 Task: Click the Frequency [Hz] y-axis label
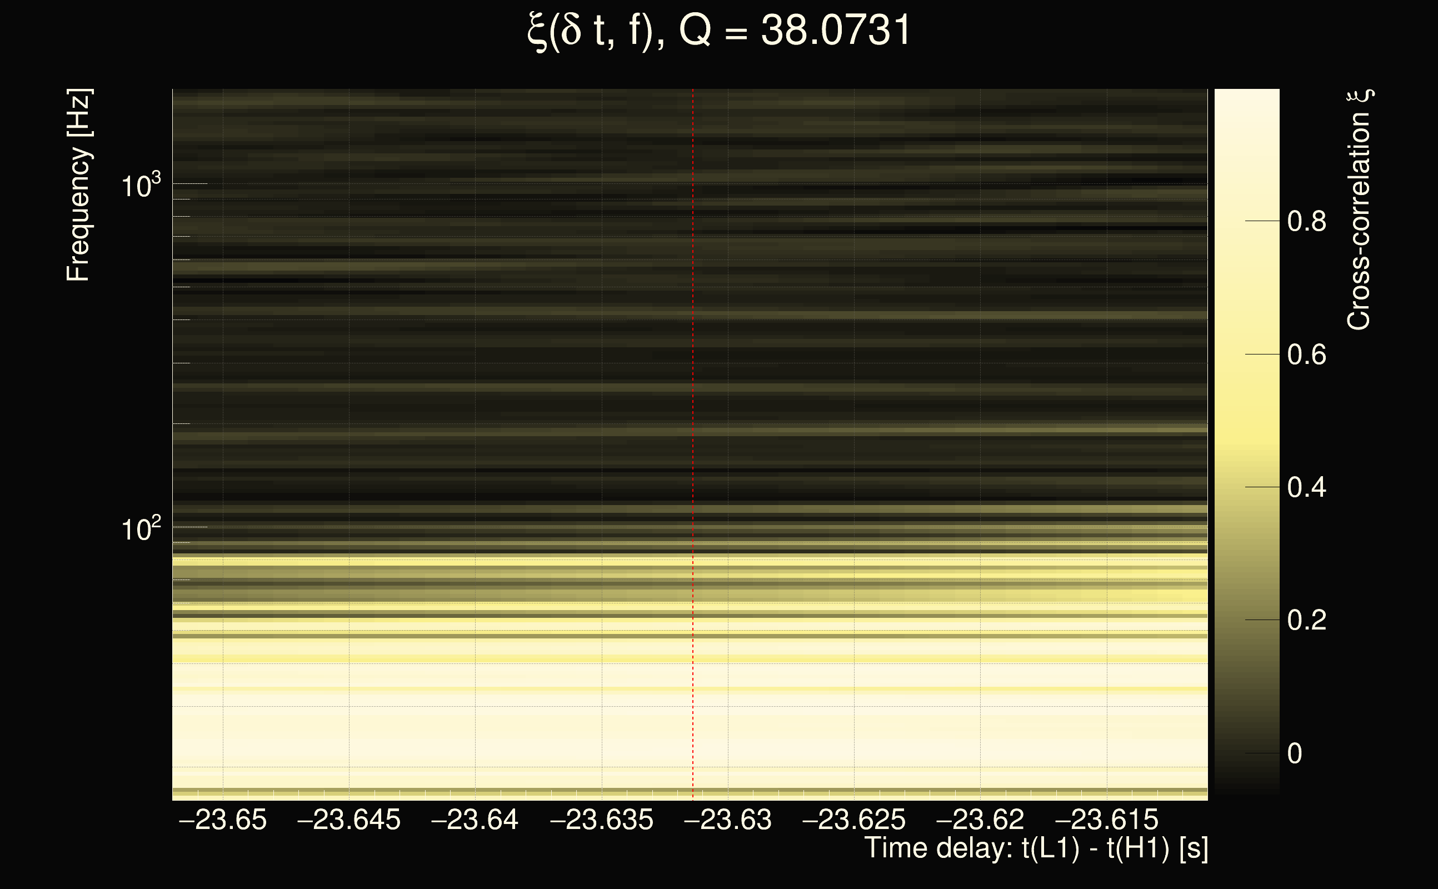79,185
